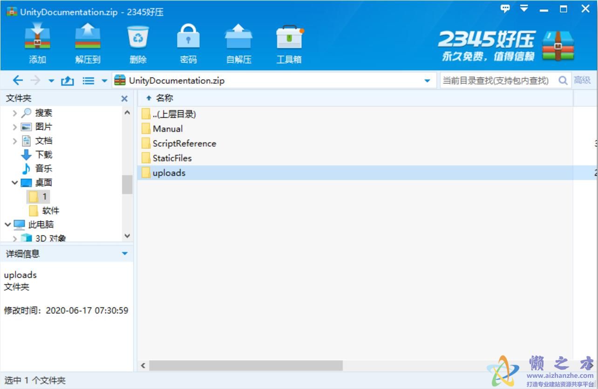The image size is (598, 389).
Task: Select 下载 in the folder tree
Action: tap(44, 155)
